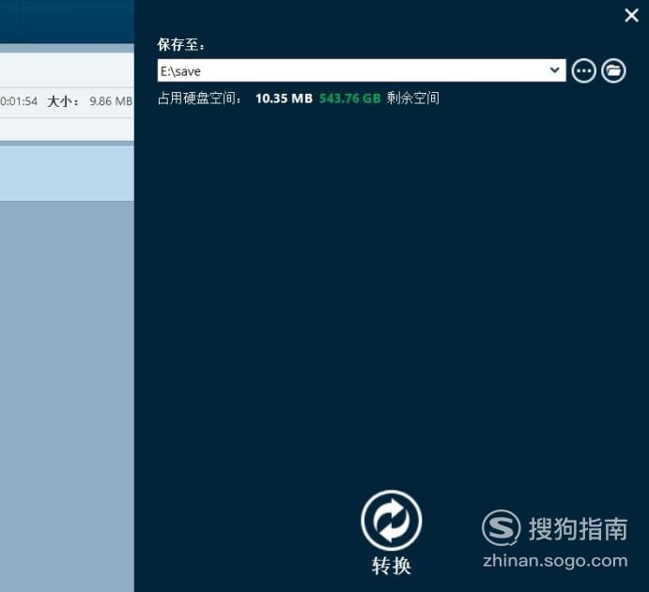Click the 剩余空间 label

412,99
